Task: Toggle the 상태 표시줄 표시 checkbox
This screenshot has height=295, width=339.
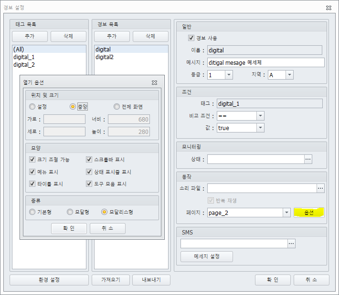Action: pos(89,172)
